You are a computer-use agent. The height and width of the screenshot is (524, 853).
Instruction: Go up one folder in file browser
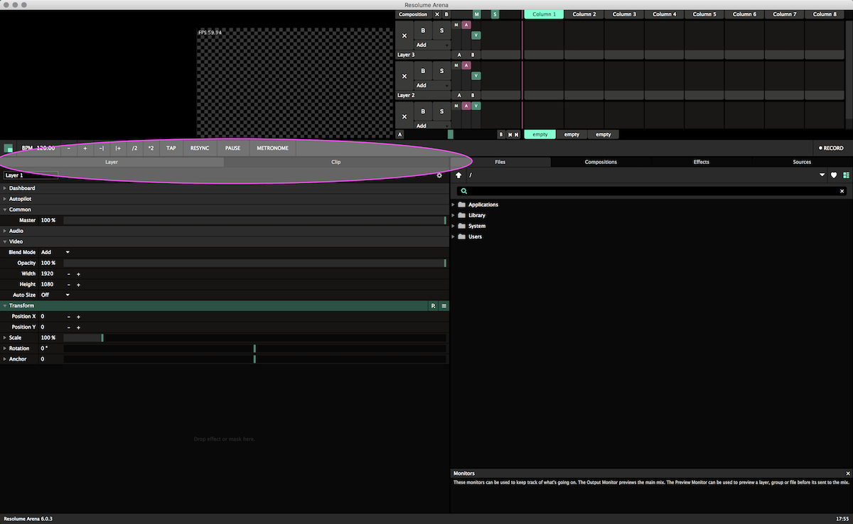click(x=458, y=175)
